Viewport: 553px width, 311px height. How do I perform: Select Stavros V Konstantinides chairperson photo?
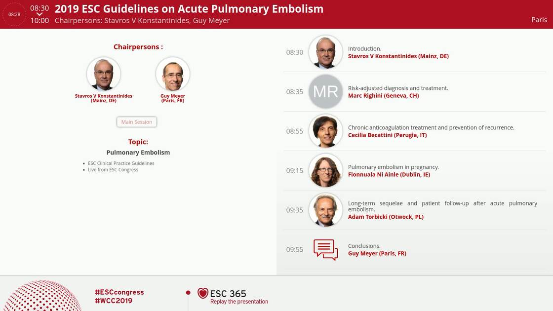tap(104, 75)
